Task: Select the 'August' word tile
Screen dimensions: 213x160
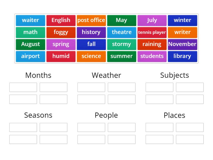Action: [30, 44]
